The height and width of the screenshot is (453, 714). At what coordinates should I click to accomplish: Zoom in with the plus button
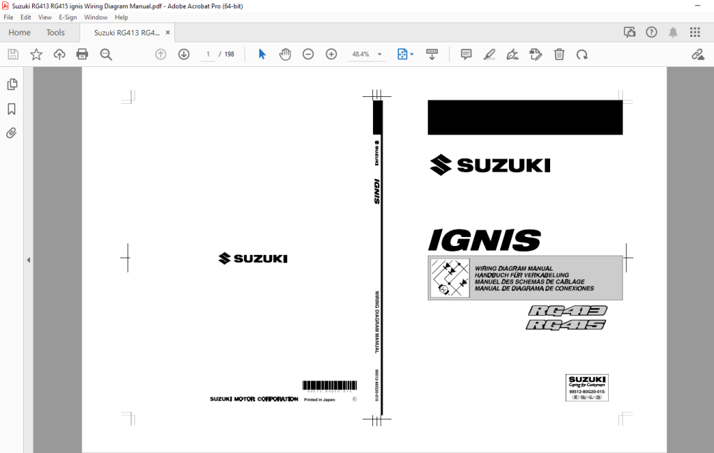(331, 54)
